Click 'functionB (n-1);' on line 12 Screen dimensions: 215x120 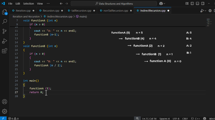click(47, 34)
